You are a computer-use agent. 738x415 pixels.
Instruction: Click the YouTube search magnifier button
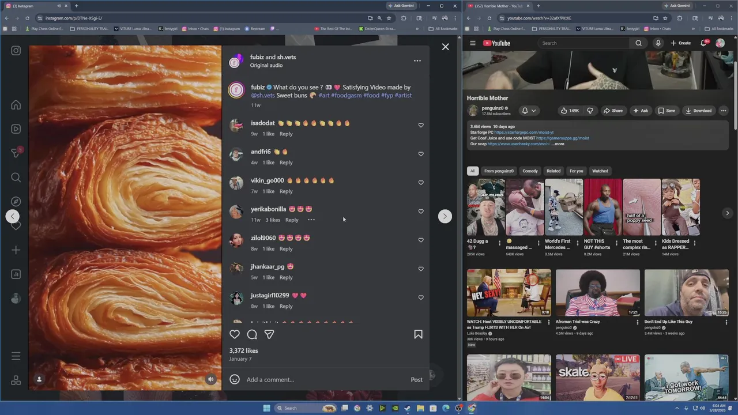638,43
